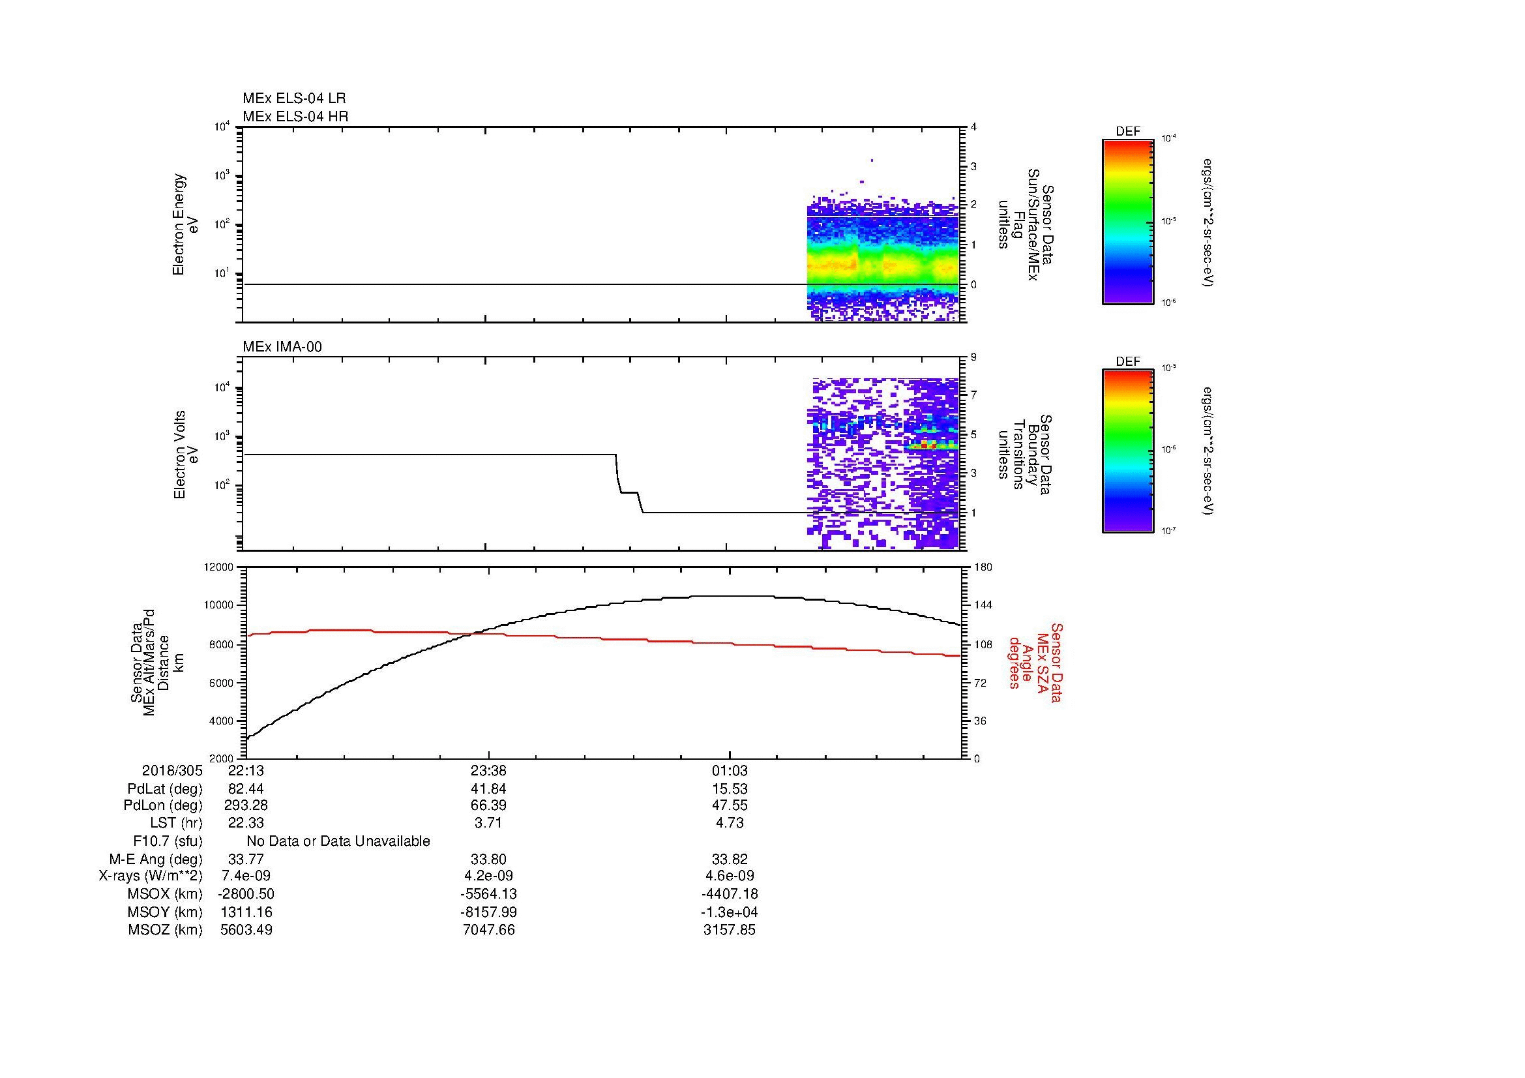1525x1078 pixels.
Task: Click the 'MSOZ (km)' row label
Action: (166, 931)
